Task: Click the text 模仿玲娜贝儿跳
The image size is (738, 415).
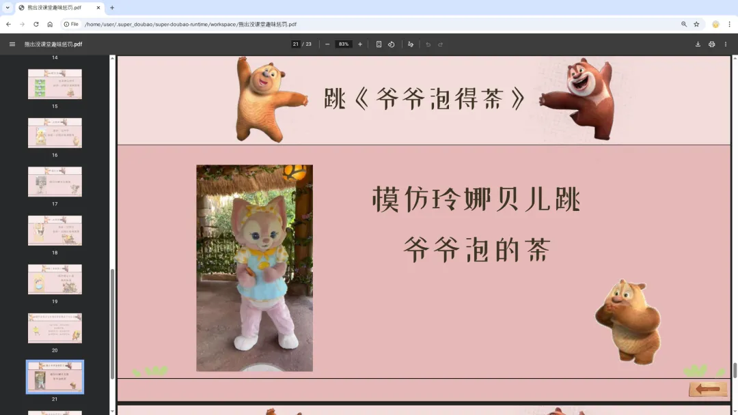Action: click(x=476, y=199)
